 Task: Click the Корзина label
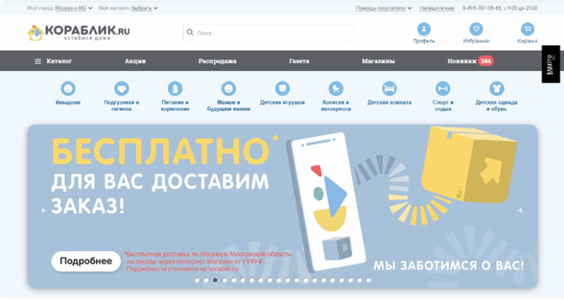[527, 41]
